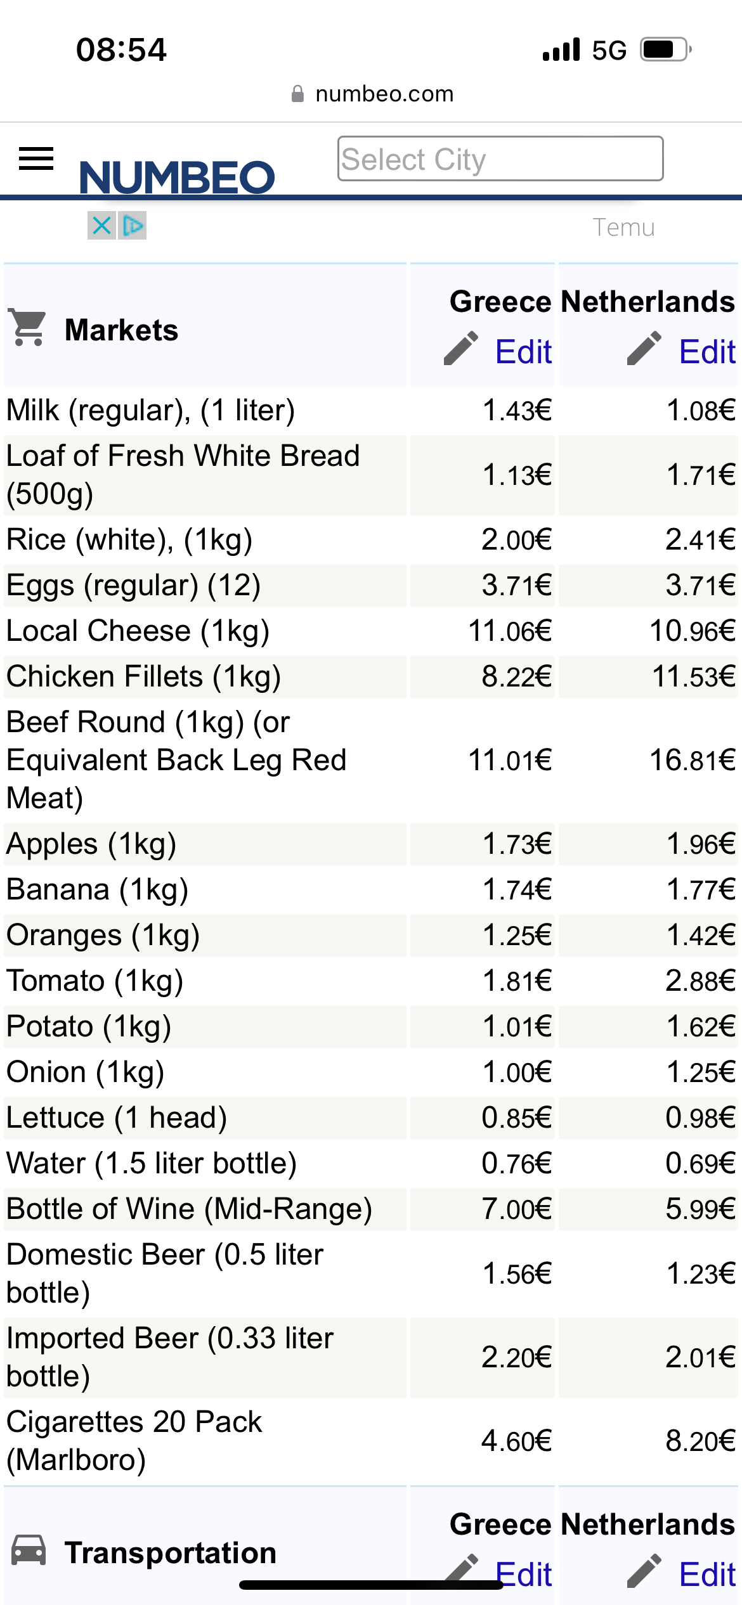This screenshot has height=1605, width=742.
Task: Click Edit link for Netherlands Transportation
Action: click(x=707, y=1575)
